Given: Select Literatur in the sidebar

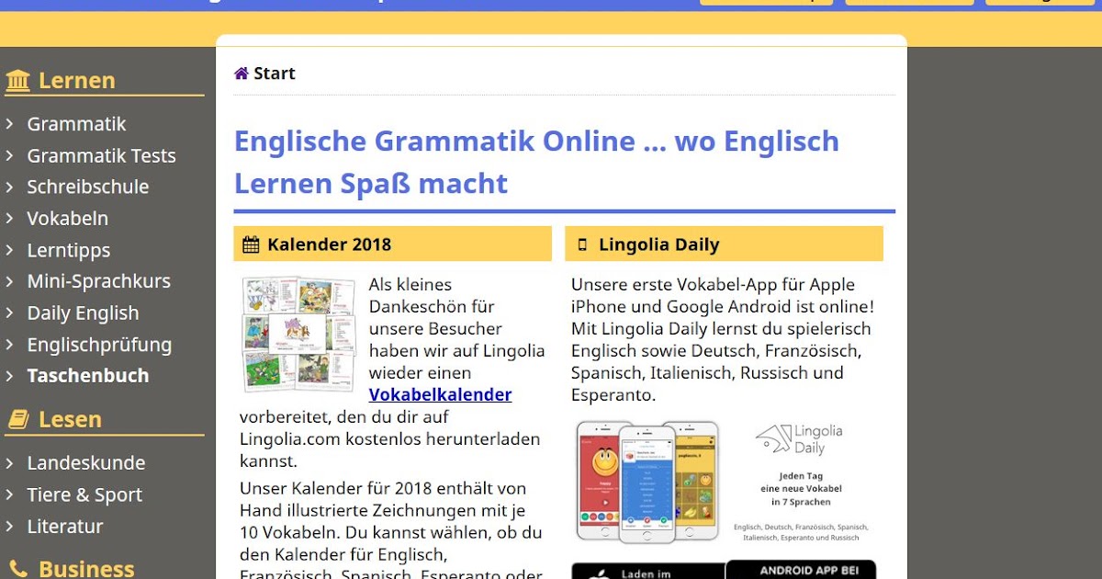Looking at the screenshot, I should point(65,527).
